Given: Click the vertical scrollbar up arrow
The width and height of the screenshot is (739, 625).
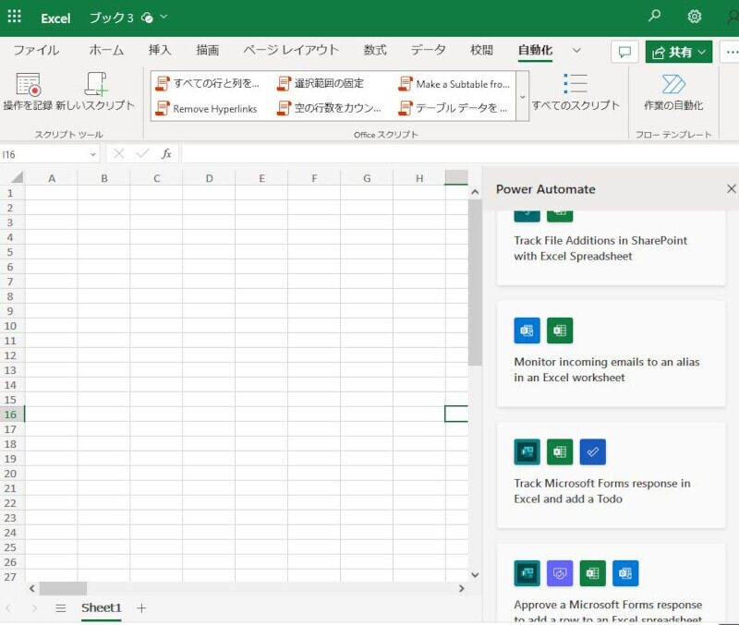Looking at the screenshot, I should [x=475, y=192].
